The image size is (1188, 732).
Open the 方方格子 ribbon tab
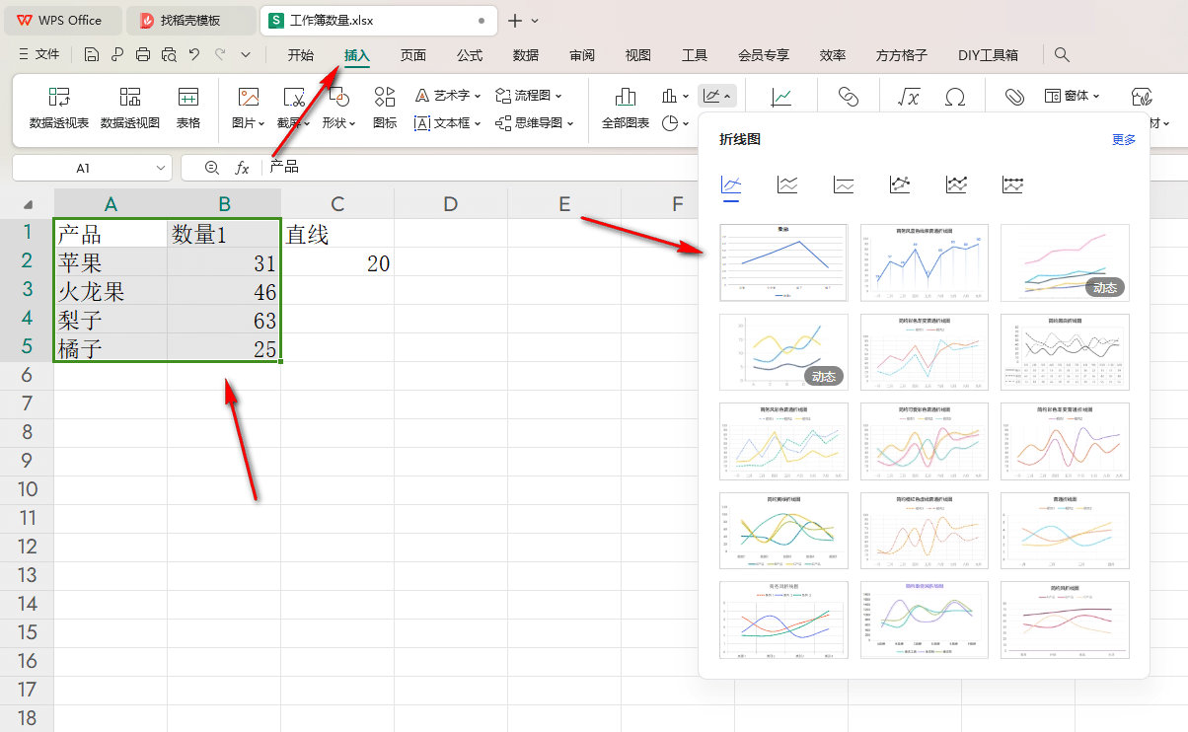click(902, 55)
